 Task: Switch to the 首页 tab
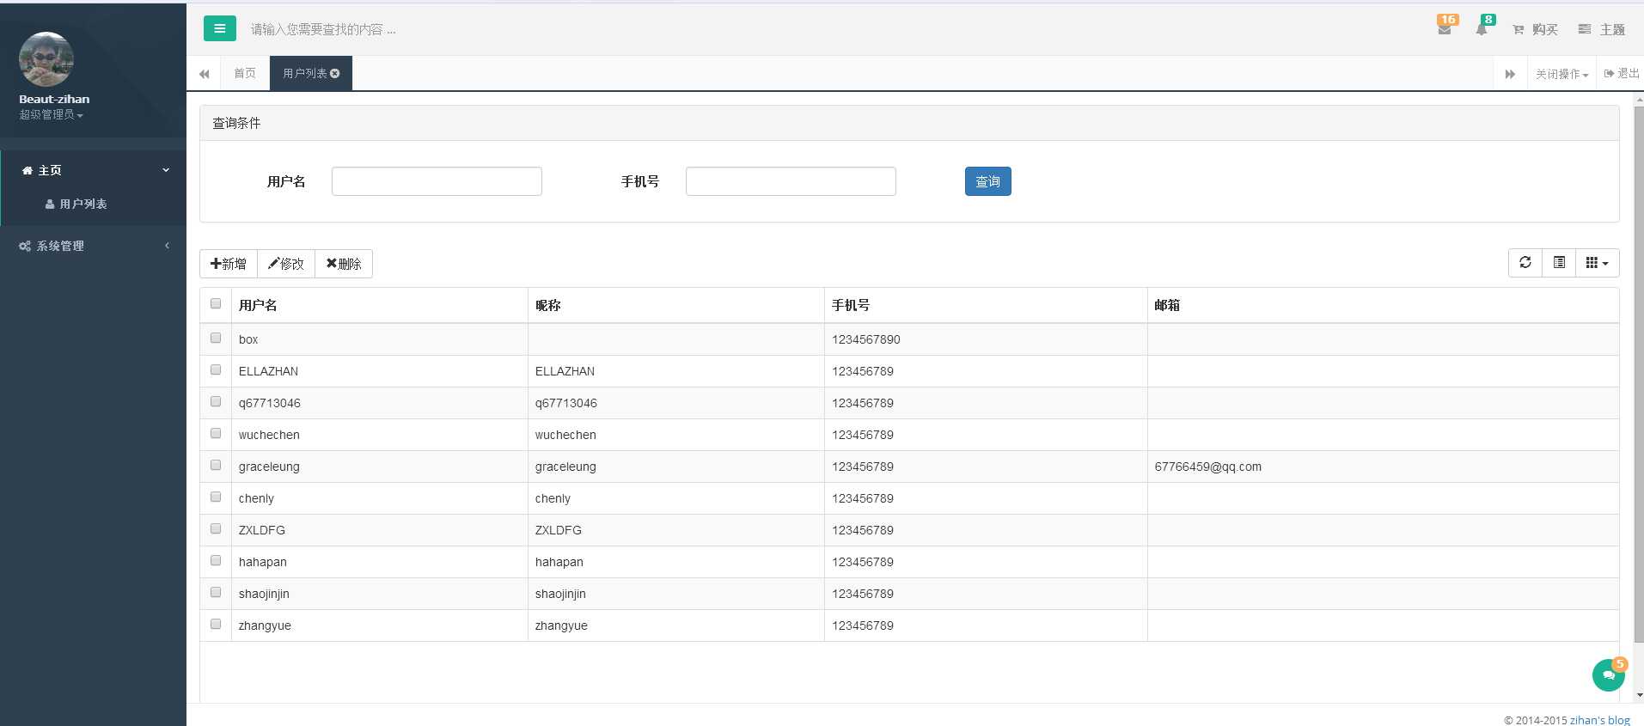click(245, 73)
